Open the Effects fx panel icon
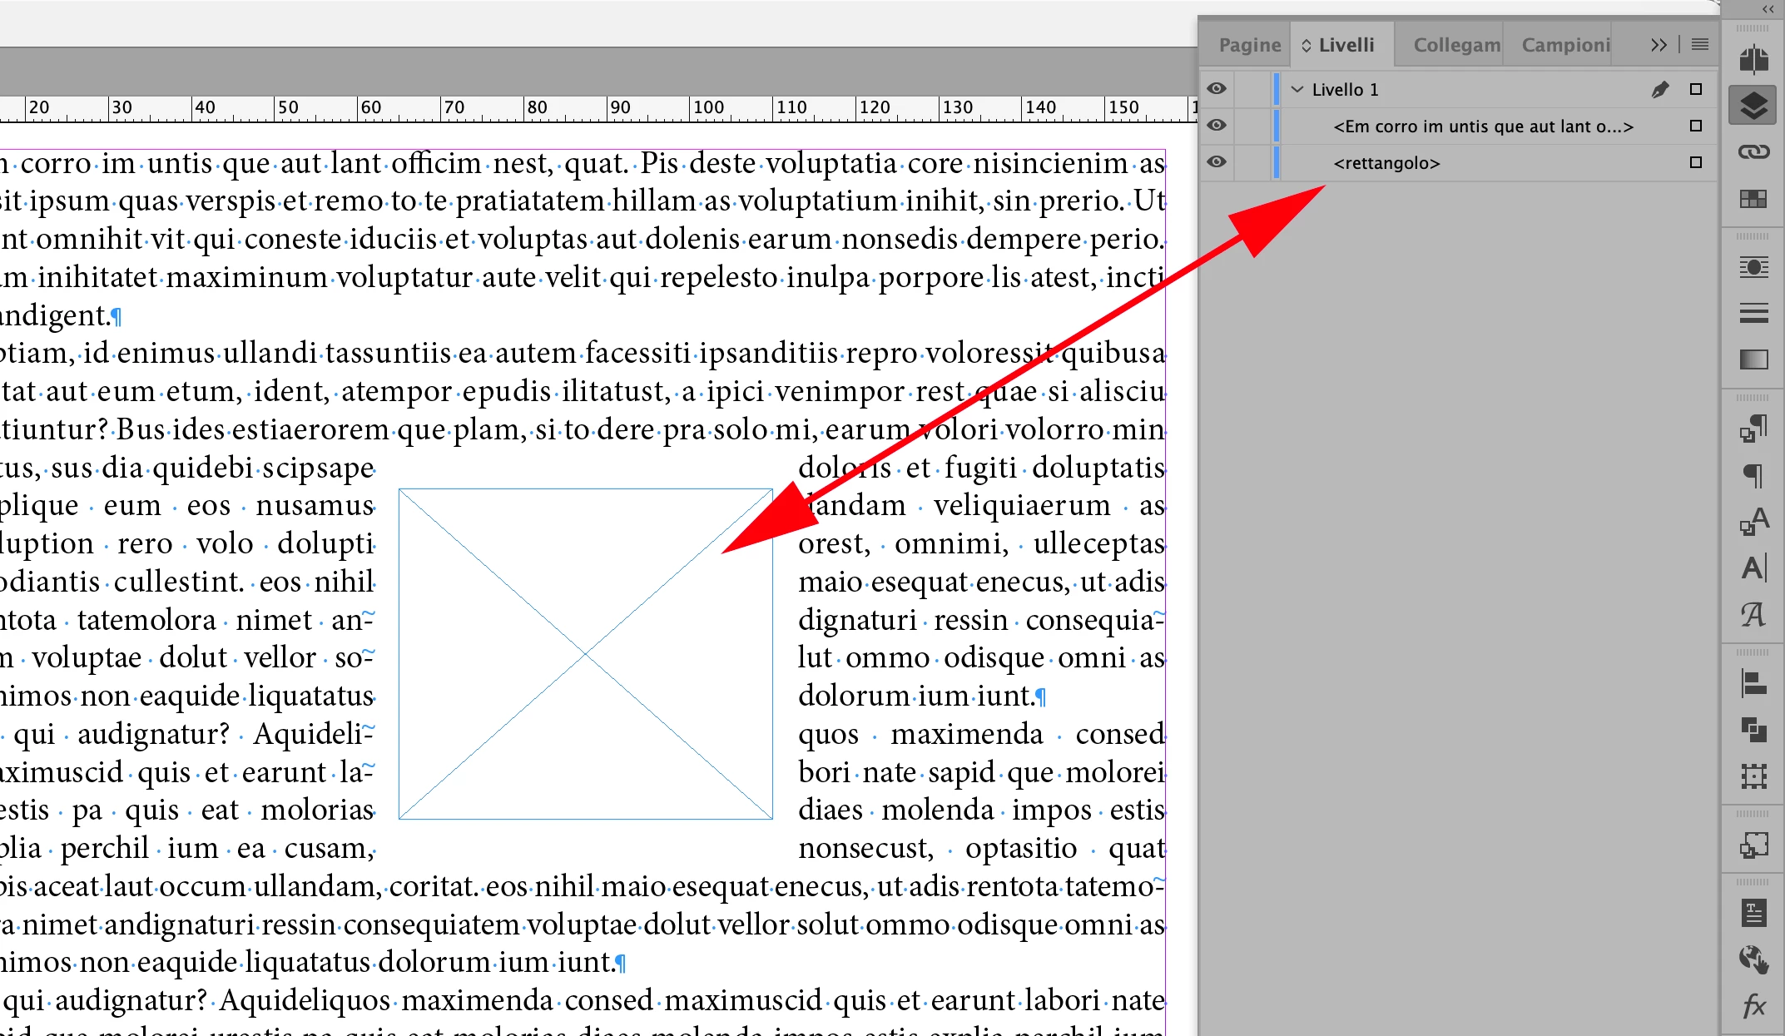This screenshot has width=1785, height=1036. pyautogui.click(x=1753, y=1006)
